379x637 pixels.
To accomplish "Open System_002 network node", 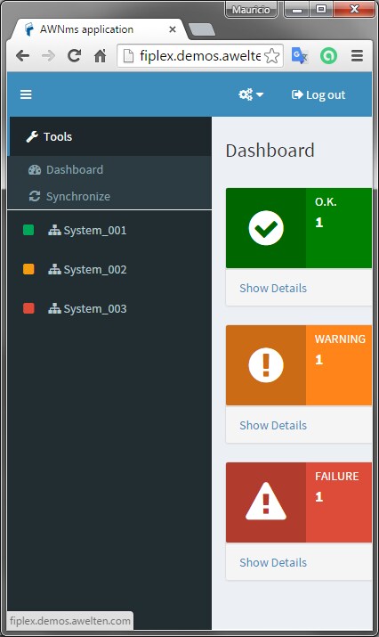I will coord(87,269).
